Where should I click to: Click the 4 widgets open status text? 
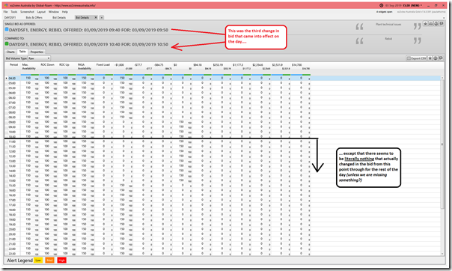pyautogui.click(x=384, y=12)
